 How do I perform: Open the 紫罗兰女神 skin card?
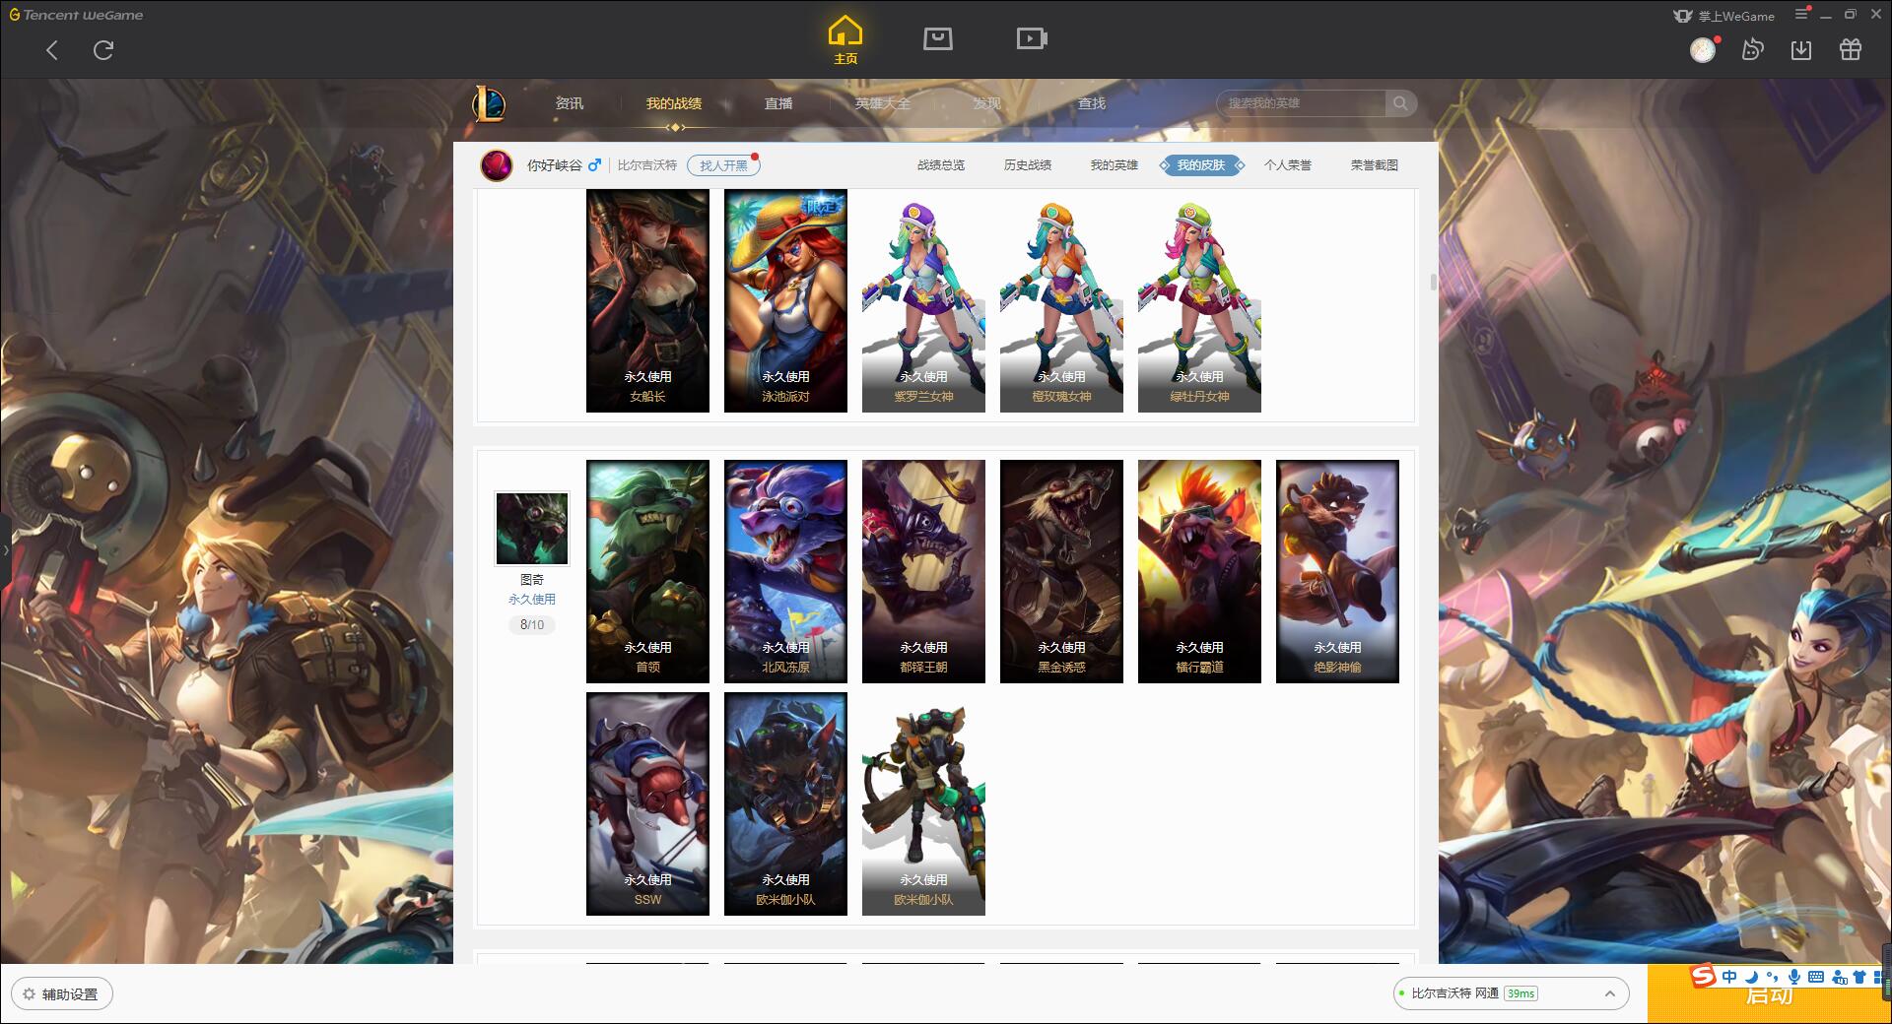923,300
